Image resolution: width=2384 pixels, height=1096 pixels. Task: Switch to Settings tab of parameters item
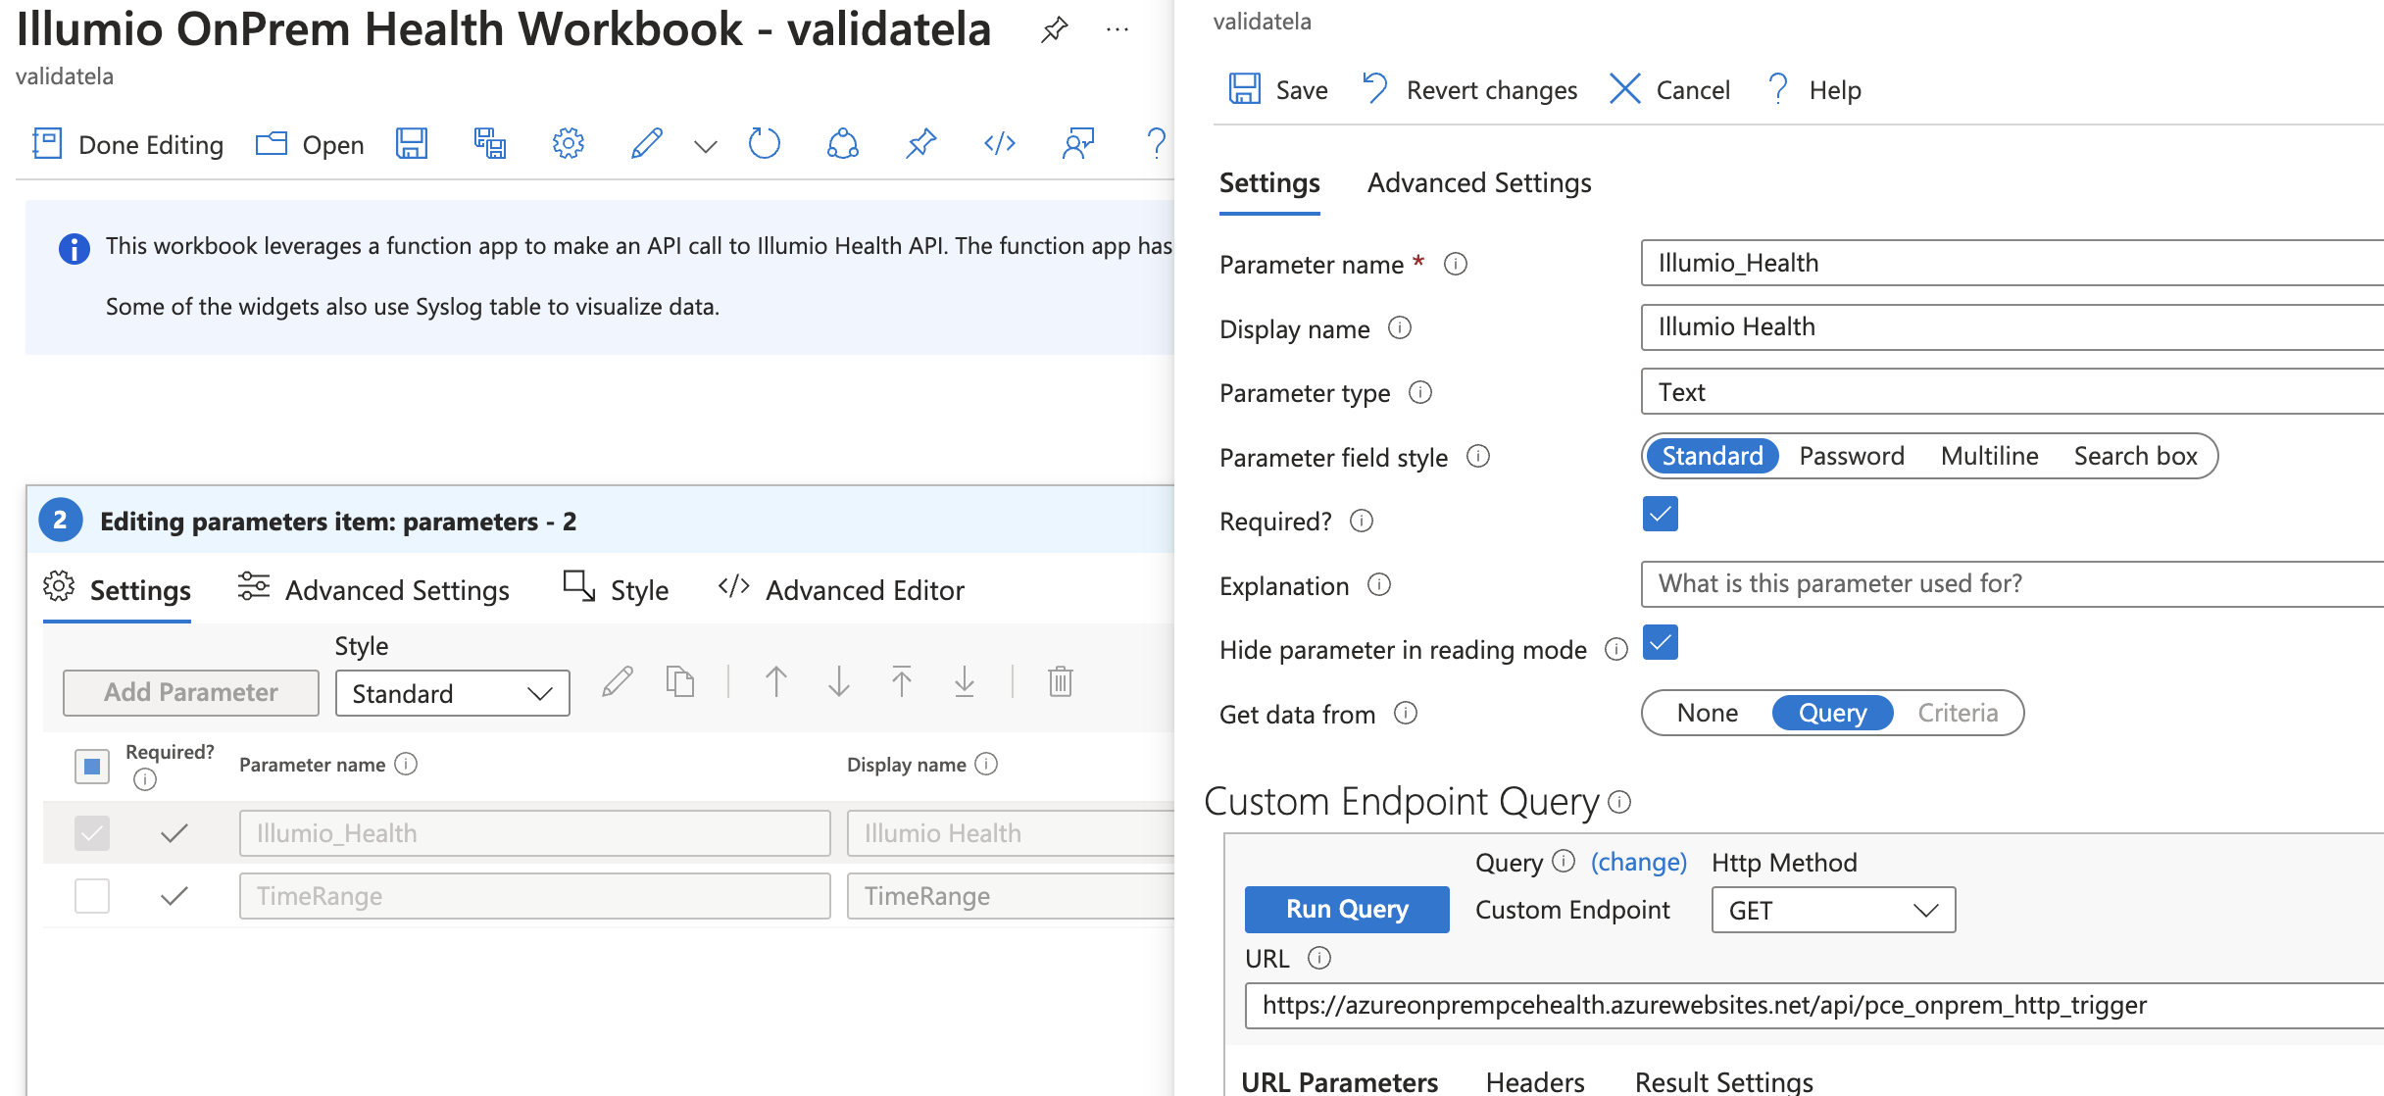click(x=118, y=590)
